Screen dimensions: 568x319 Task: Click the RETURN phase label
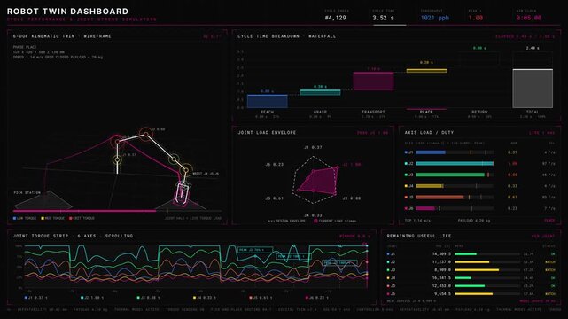click(479, 112)
